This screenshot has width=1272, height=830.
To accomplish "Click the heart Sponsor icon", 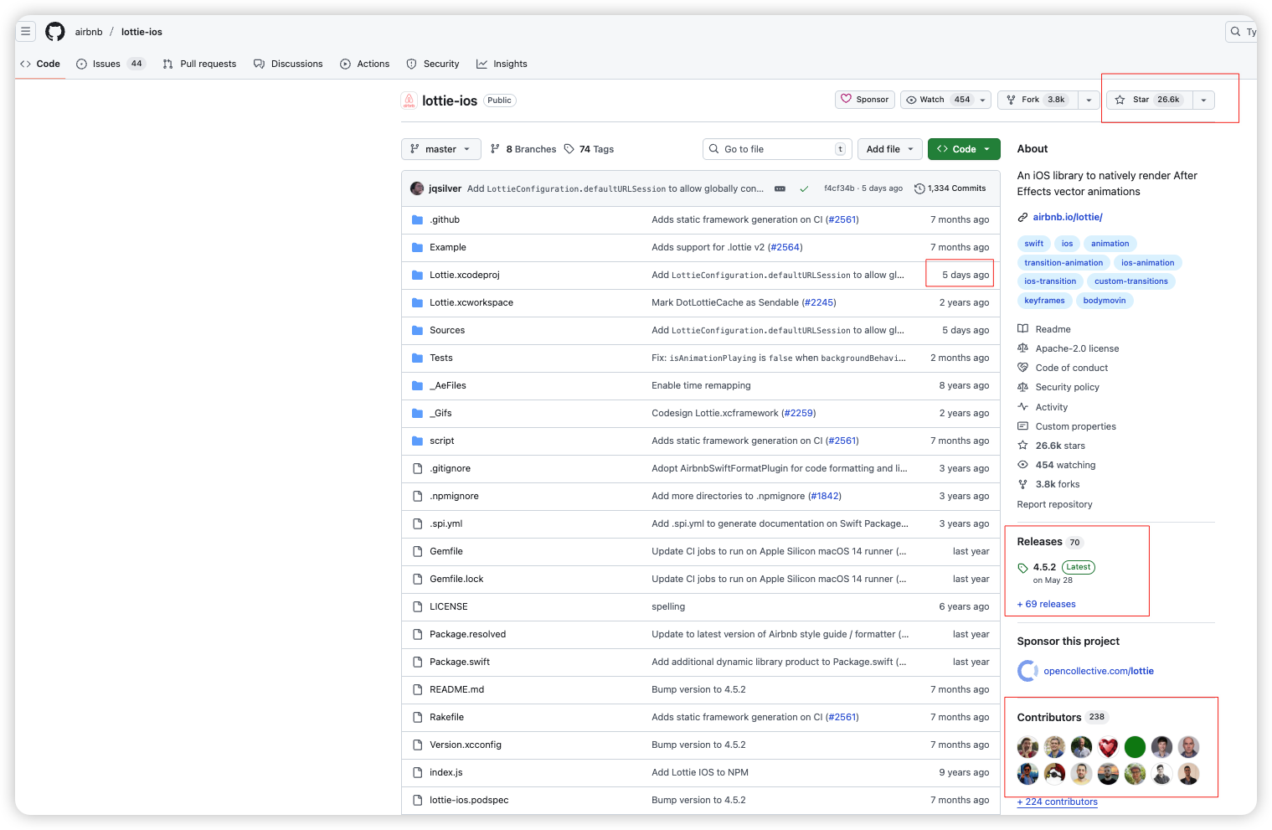I will coord(847,99).
